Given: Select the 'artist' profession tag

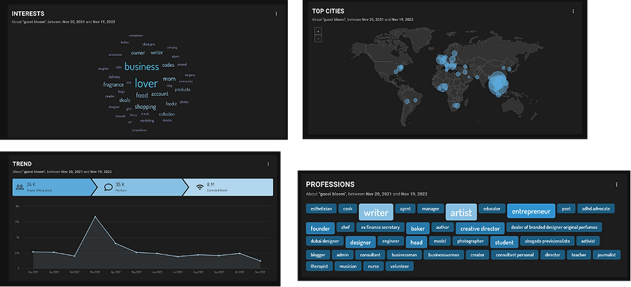Looking at the screenshot, I should tap(461, 212).
